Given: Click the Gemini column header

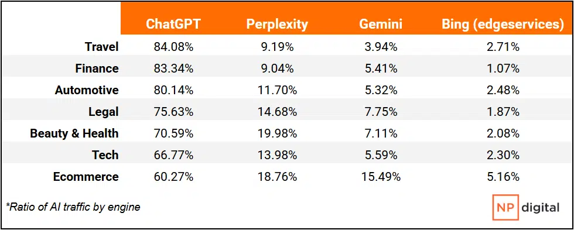Looking at the screenshot, I should pyautogui.click(x=381, y=25).
